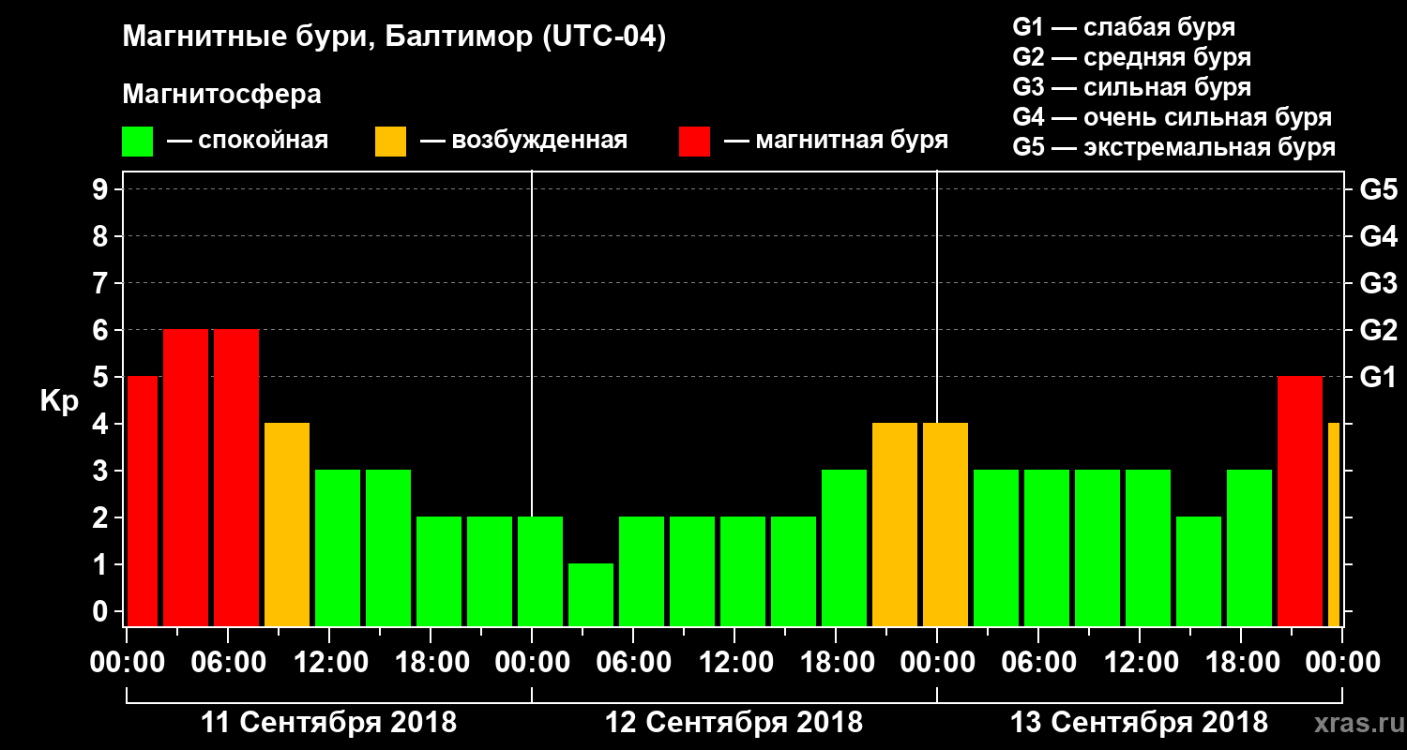Click the "06:00" time label under 13 Сентября
The height and width of the screenshot is (750, 1407).
(x=1037, y=663)
